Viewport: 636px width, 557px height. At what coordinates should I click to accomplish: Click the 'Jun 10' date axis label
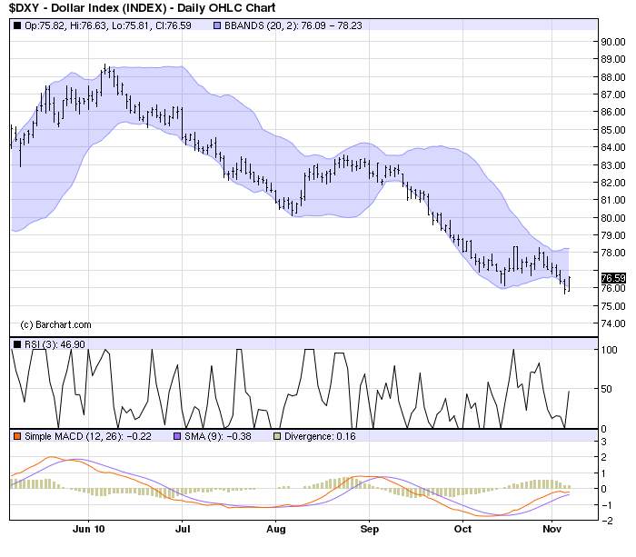pyautogui.click(x=88, y=529)
